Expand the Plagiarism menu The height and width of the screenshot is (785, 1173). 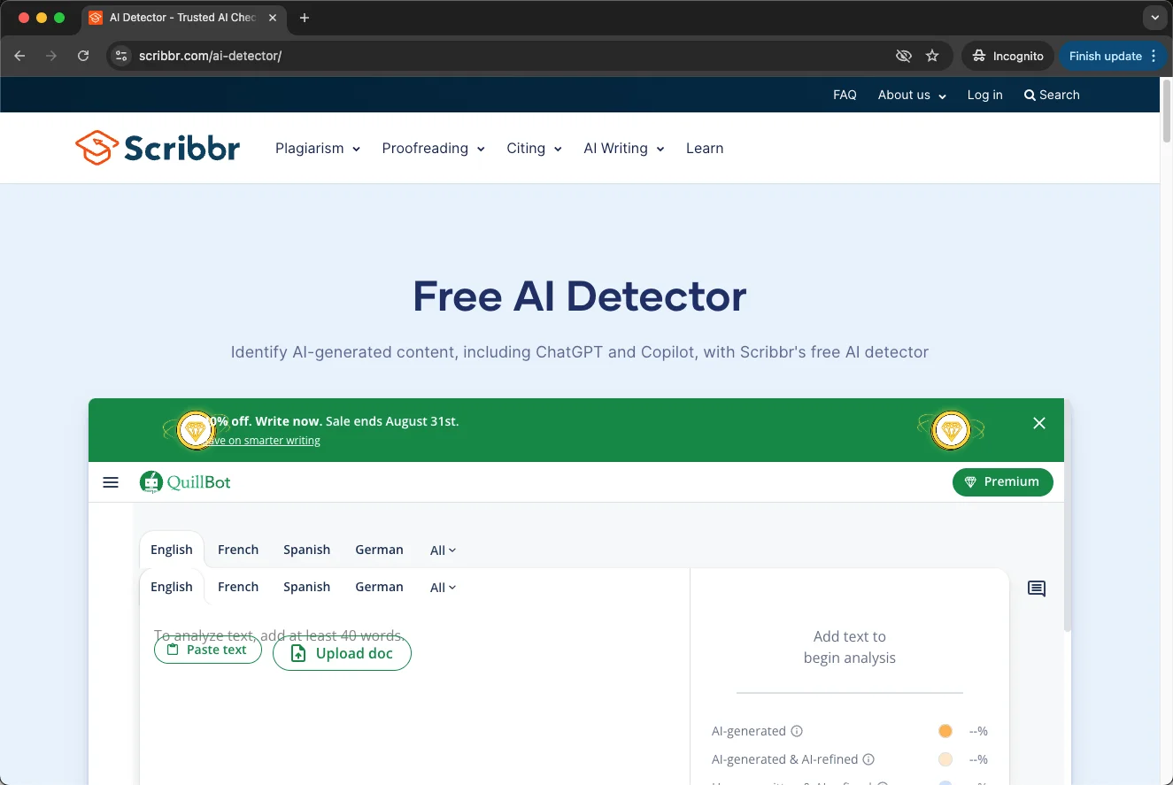click(x=318, y=148)
